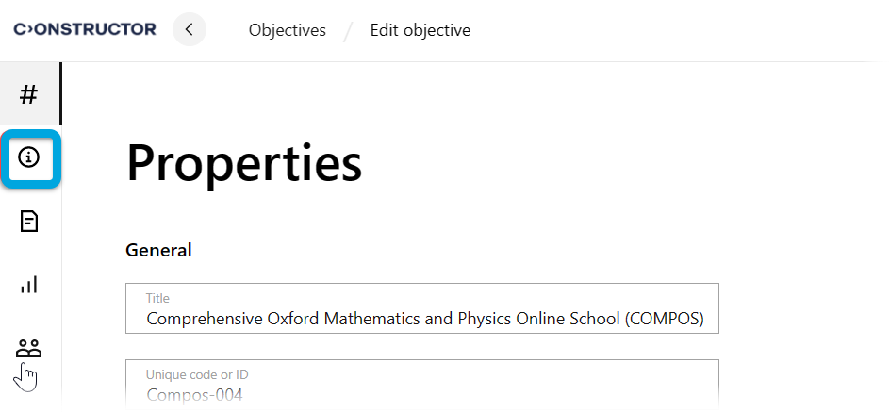
Task: Click the small Title field label
Action: (x=157, y=298)
